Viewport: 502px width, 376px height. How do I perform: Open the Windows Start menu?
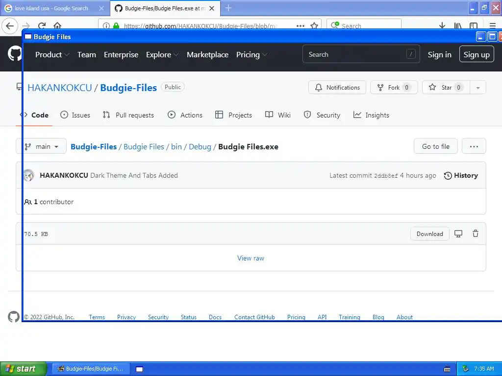click(x=24, y=369)
